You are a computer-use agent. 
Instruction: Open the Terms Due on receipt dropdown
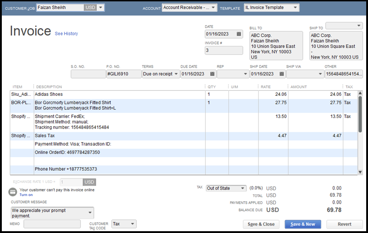tap(176, 74)
